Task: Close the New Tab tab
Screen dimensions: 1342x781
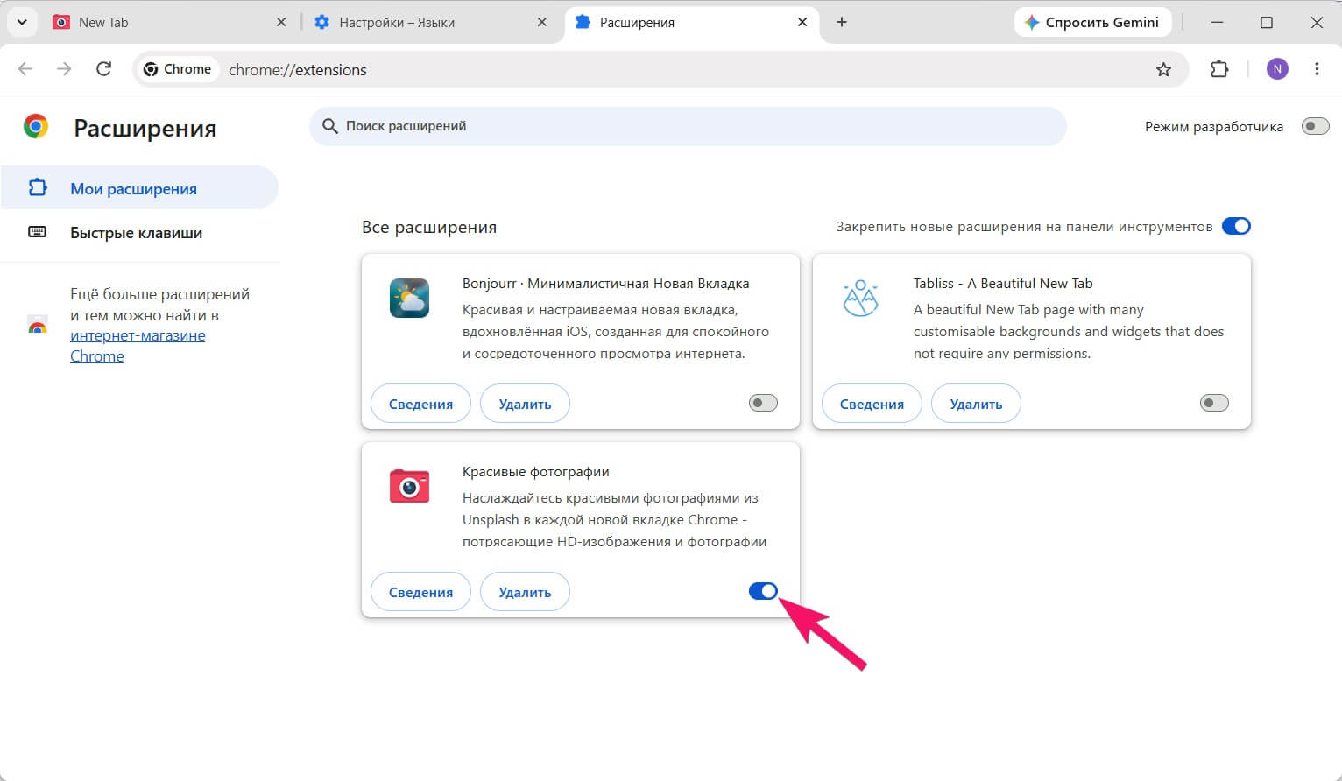Action: click(281, 22)
